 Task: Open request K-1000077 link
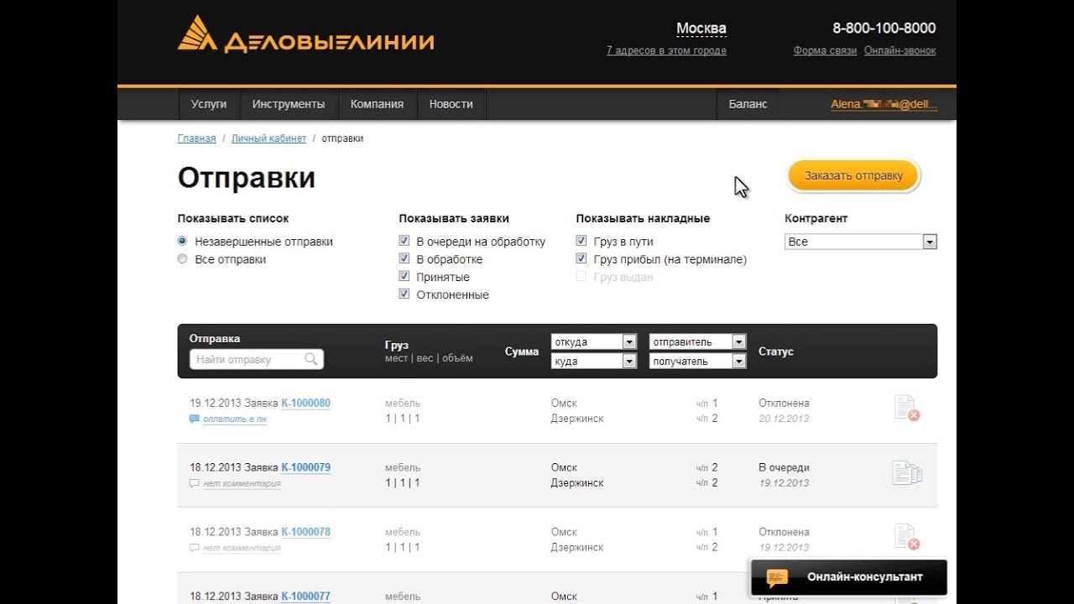(x=305, y=596)
